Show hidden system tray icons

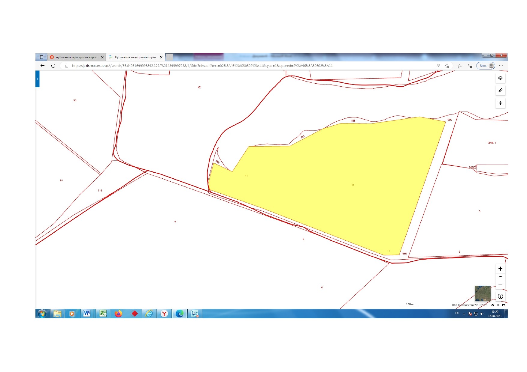(x=464, y=314)
